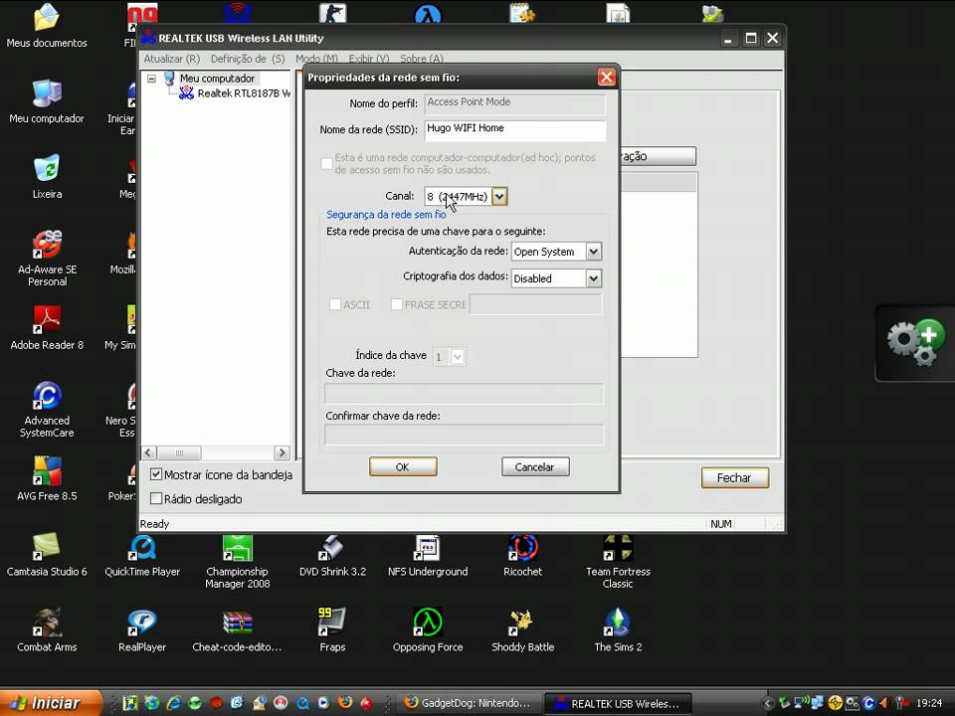The width and height of the screenshot is (955, 716).
Task: Expand hidden system tray icons arrow
Action: 768,704
